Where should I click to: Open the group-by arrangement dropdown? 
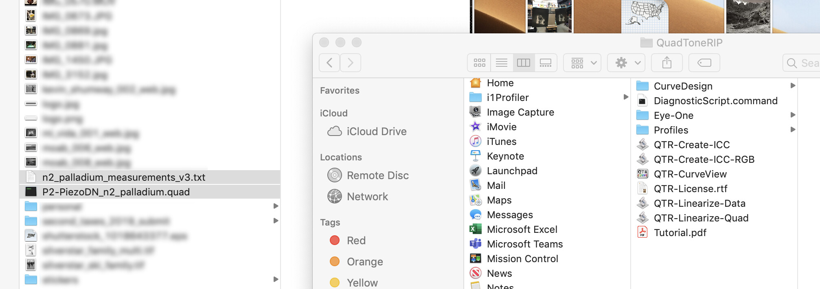583,63
